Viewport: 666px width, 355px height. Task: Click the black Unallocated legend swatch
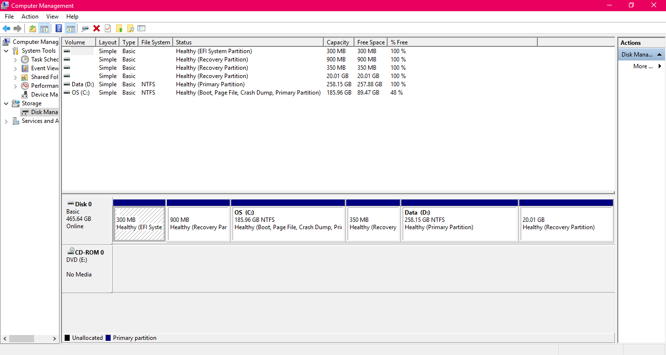(67, 338)
